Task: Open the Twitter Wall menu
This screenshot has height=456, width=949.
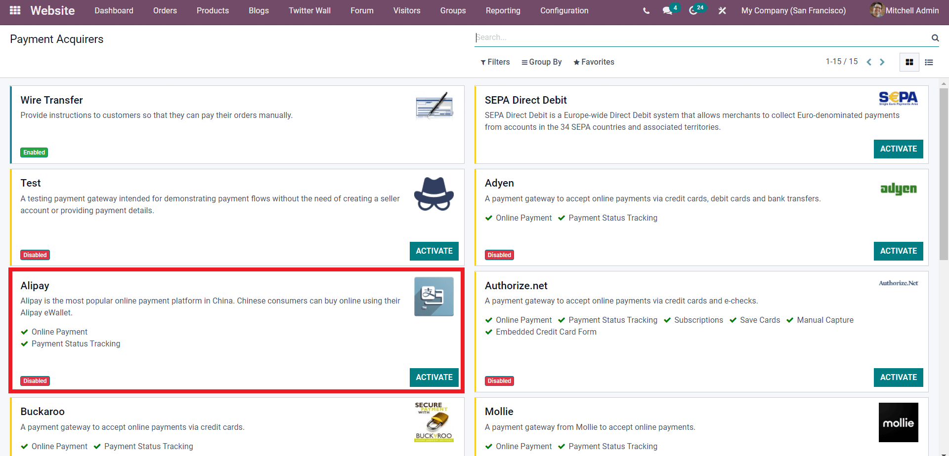Action: coord(309,10)
